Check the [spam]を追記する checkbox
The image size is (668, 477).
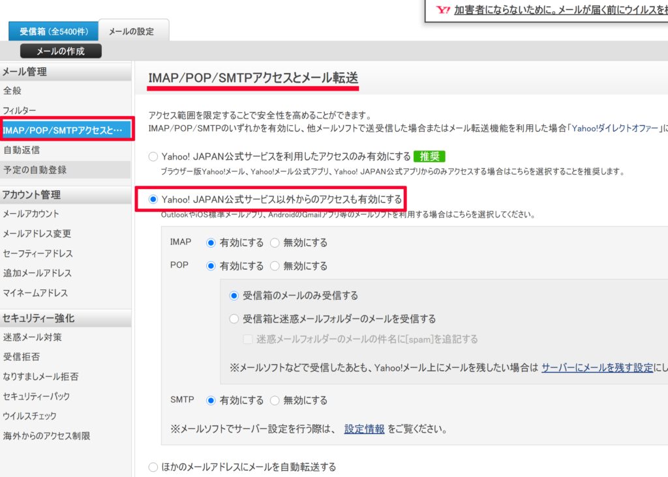pyautogui.click(x=248, y=339)
